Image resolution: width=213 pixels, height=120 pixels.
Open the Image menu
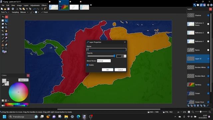click(19, 5)
